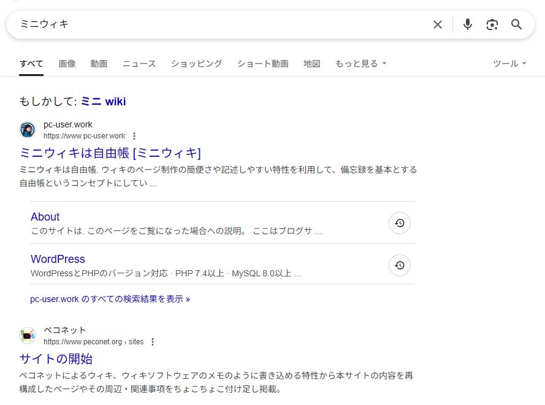Click the ペコネット site favicon
545x405 pixels.
point(28,336)
